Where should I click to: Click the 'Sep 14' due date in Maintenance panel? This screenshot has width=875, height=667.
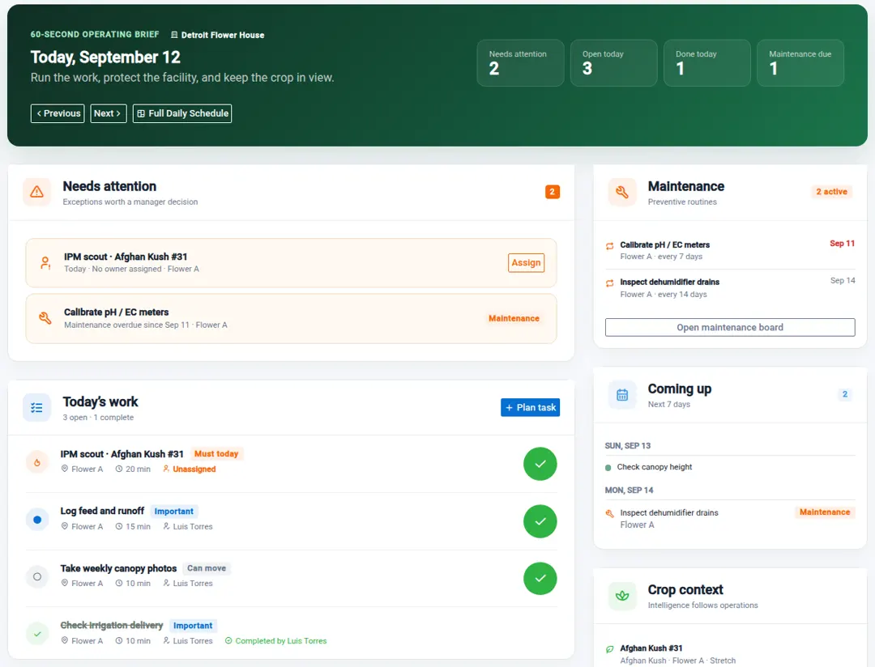[842, 281]
